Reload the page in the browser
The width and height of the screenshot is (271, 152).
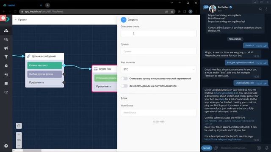(15, 11)
